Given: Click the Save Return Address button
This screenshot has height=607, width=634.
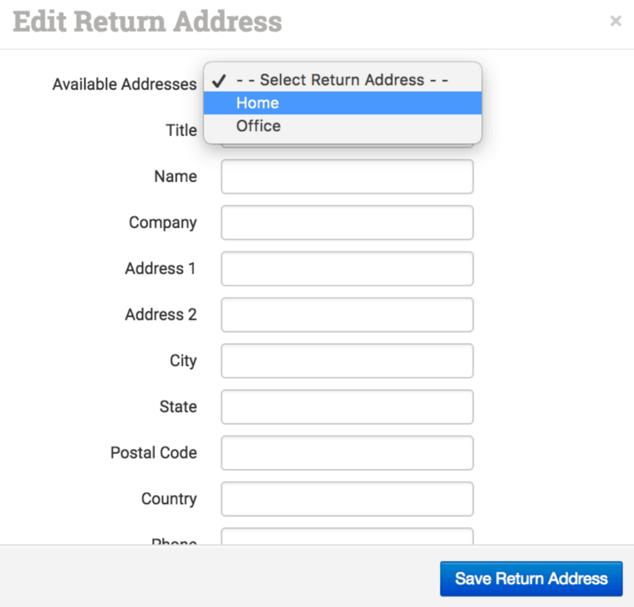Looking at the screenshot, I should pyautogui.click(x=531, y=579).
